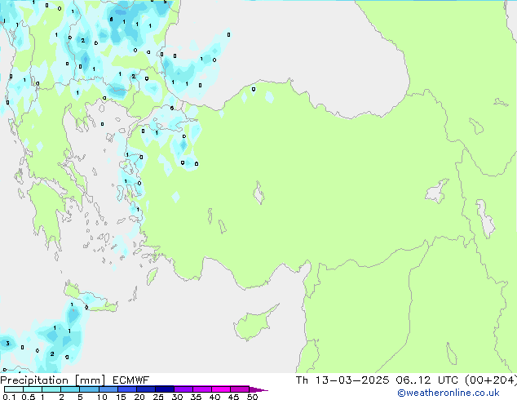
Task: Click the legend label "10"
Action: [x=102, y=397]
